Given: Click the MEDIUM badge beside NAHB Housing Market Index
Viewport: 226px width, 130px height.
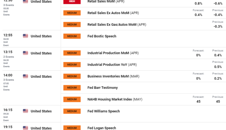Looking at the screenshot, I should [72, 99].
